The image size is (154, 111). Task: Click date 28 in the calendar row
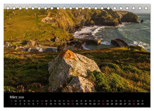pyautogui.click(x=129, y=104)
